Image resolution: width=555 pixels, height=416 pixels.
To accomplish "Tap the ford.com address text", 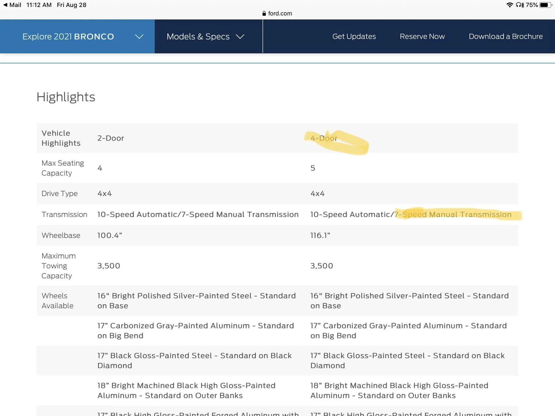I will pyautogui.click(x=280, y=13).
